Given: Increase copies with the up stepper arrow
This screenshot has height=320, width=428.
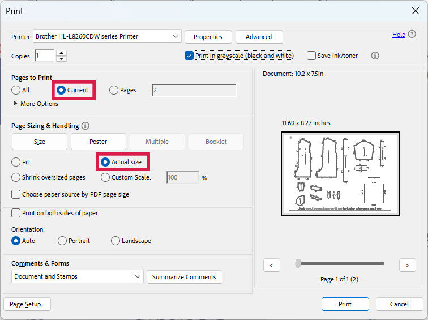Looking at the screenshot, I should 62,53.
